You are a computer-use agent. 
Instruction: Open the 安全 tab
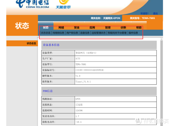pyautogui.click(x=76, y=28)
